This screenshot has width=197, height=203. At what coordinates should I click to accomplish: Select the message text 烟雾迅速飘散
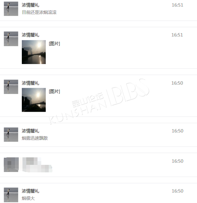[35, 138]
